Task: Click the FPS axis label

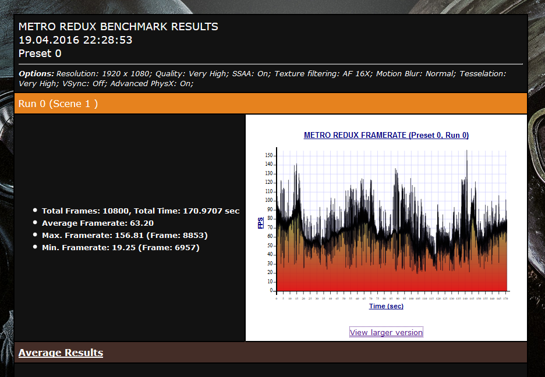Action: pyautogui.click(x=261, y=222)
